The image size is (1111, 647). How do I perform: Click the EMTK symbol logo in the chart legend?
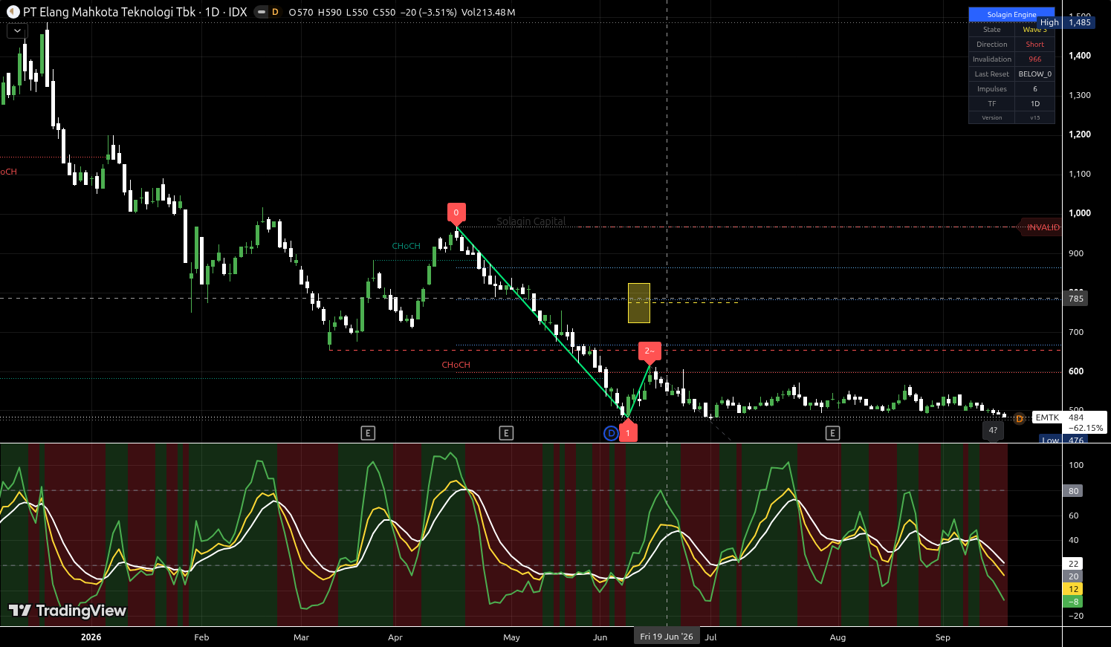tap(13, 12)
